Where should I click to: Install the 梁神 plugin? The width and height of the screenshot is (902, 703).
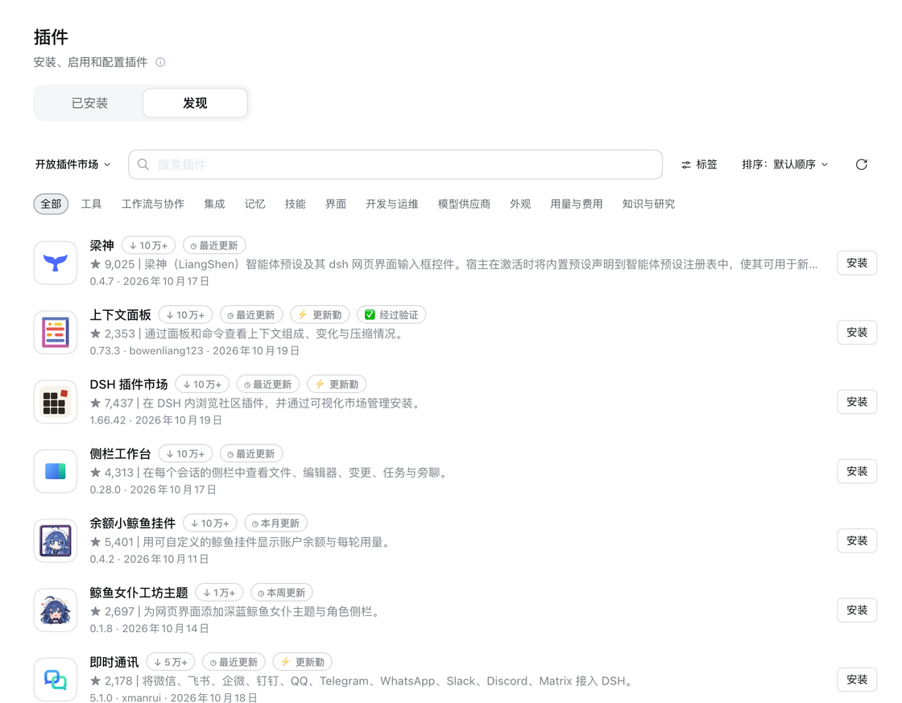click(857, 263)
